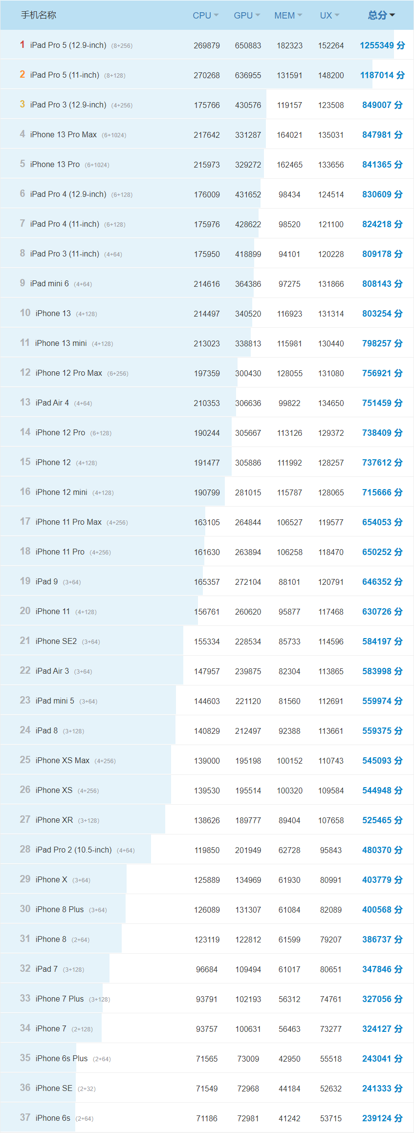Click the iPhone SE2 device name

[56, 641]
